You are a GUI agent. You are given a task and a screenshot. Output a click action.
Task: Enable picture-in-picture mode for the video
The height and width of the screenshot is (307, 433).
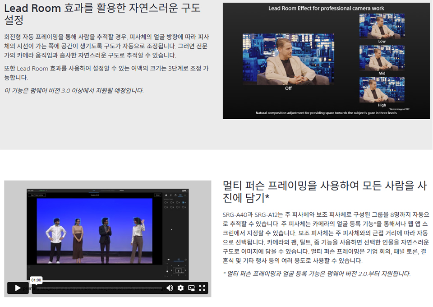tap(191, 288)
